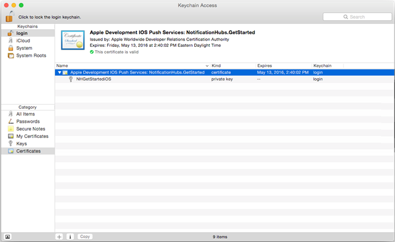
Task: Click 'login' keychain cell in private key row
Action: [318, 79]
